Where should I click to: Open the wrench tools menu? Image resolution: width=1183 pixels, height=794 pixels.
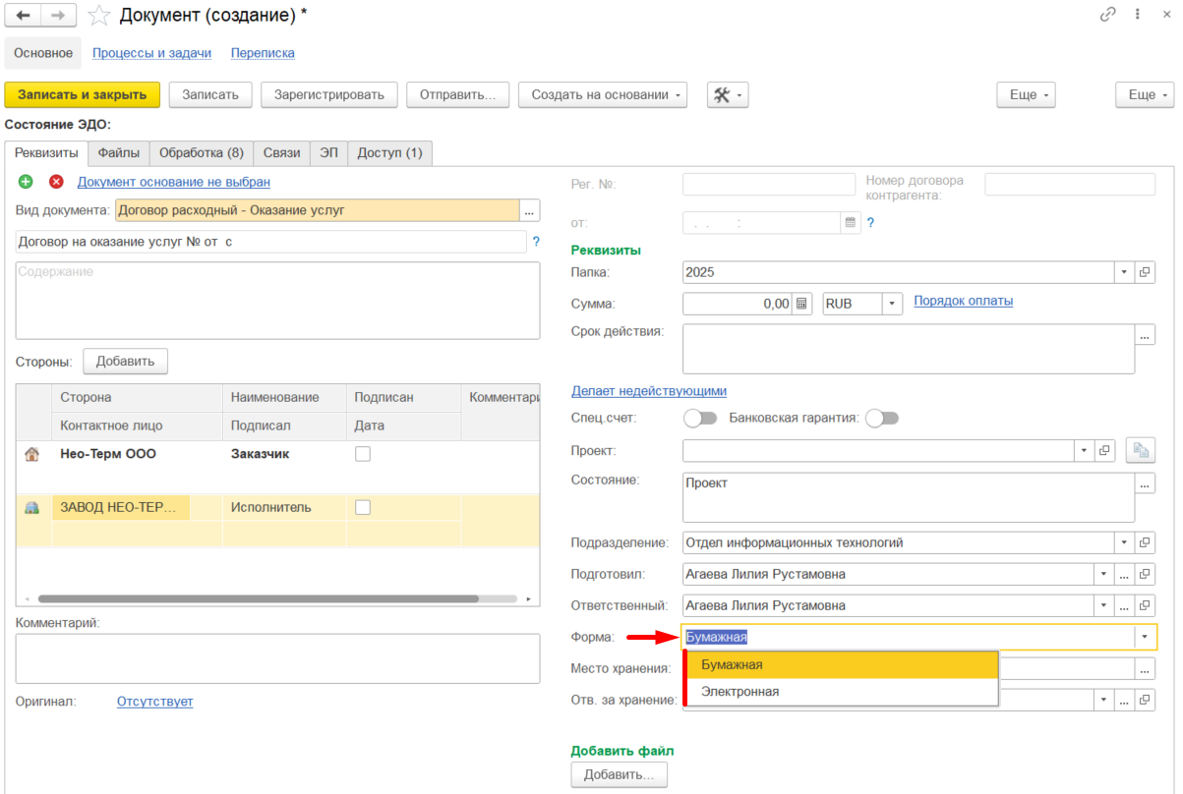point(728,94)
